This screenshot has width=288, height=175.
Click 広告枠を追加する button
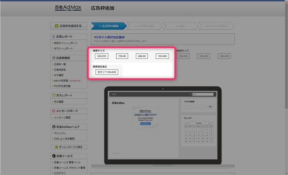[x=69, y=26]
